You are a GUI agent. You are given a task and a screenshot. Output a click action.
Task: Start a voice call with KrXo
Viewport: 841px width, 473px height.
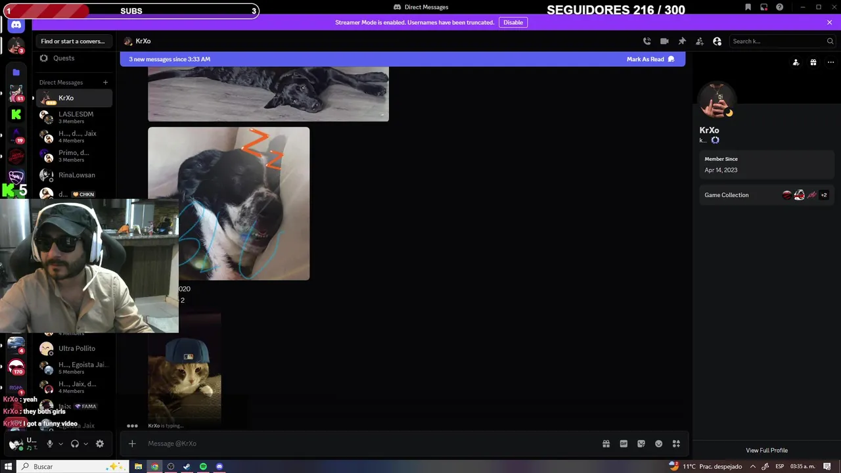click(647, 41)
